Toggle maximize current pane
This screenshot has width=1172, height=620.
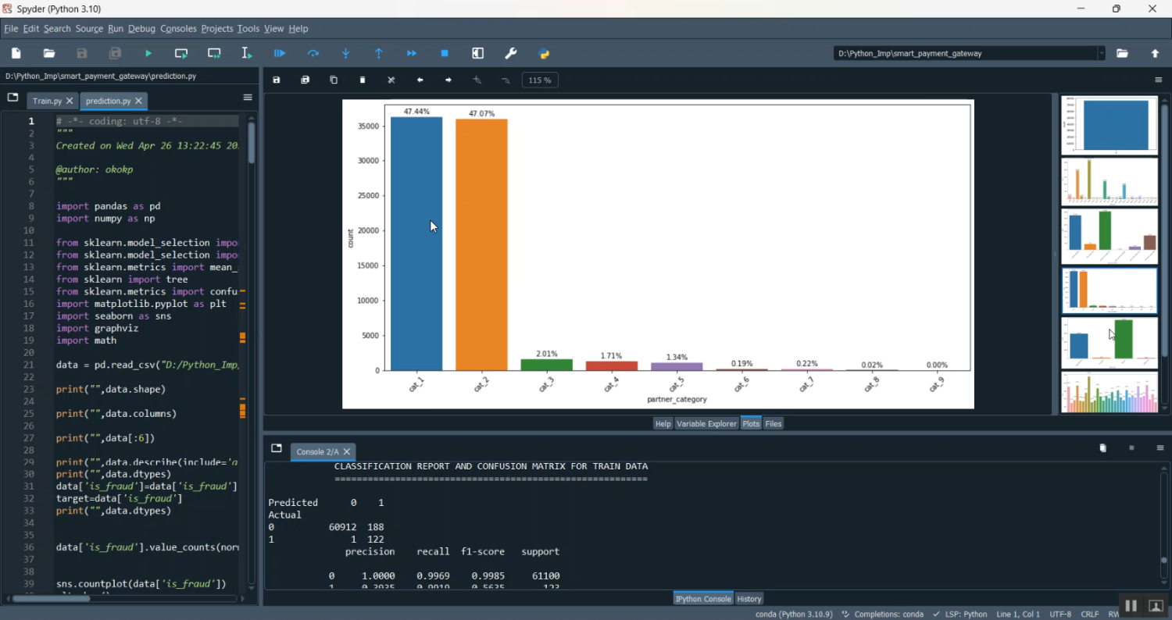click(x=478, y=53)
